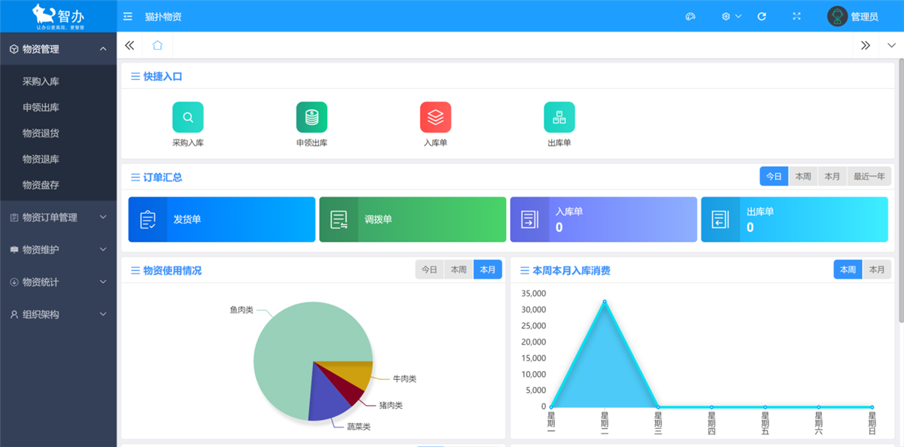Expand the 物资统计 sidebar menu
Viewport: 904px width, 447px height.
58,282
